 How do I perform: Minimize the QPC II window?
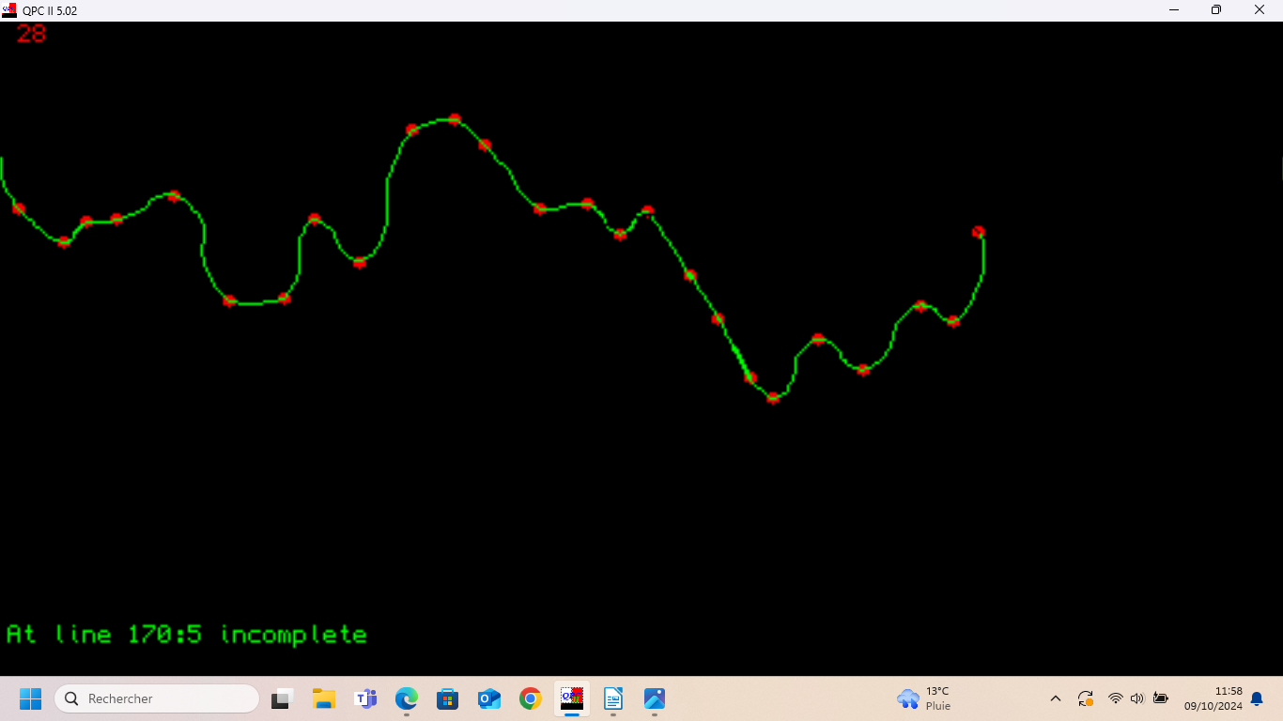pos(1174,10)
